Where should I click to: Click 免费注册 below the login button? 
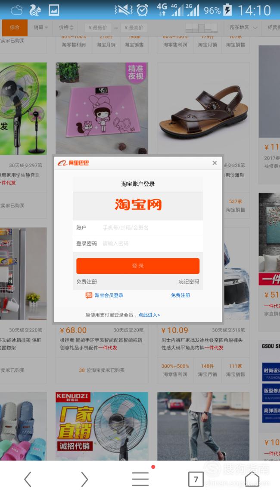point(87,282)
